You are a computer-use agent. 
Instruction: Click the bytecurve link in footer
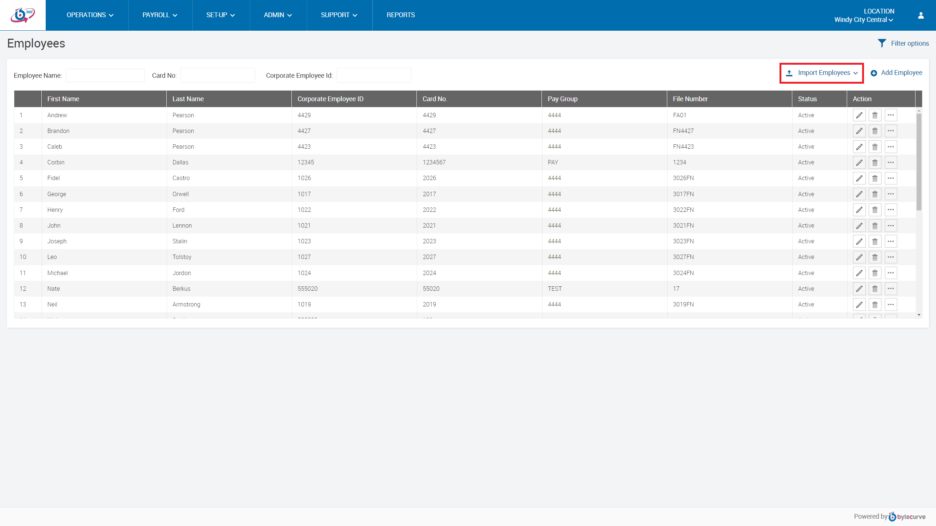[907, 516]
